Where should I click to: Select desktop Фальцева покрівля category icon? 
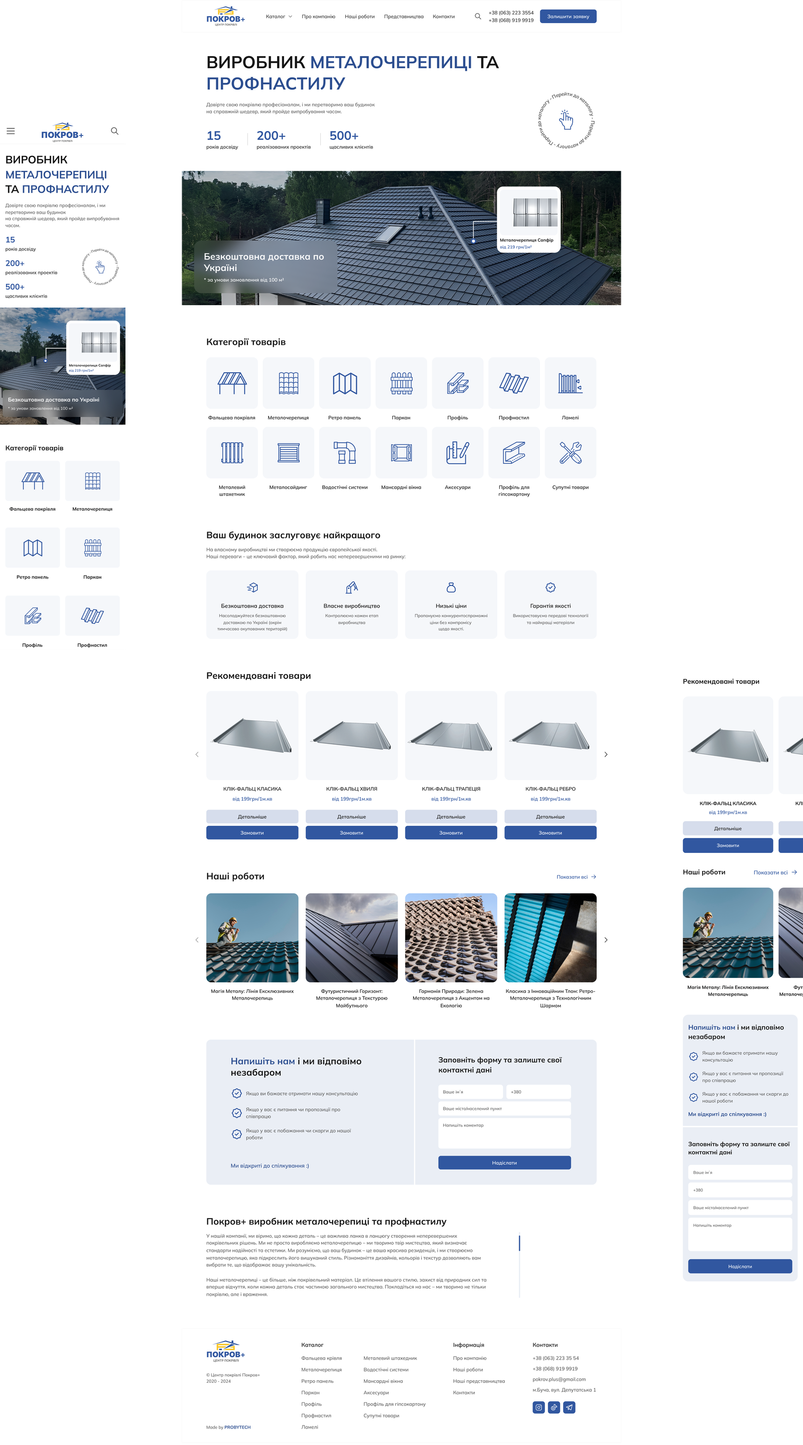[232, 383]
